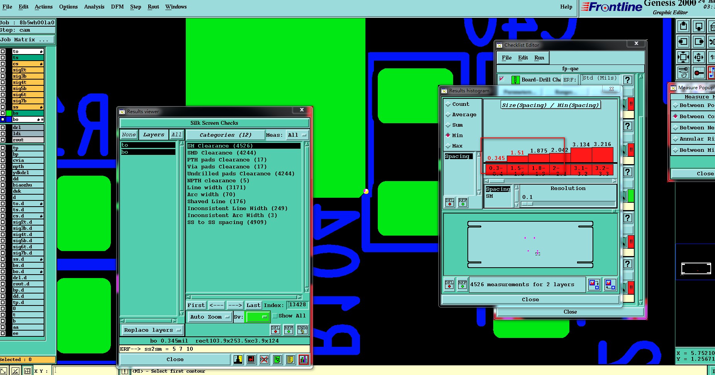Click the yellow notes report icon
Image resolution: width=715 pixels, height=375 pixels.
pos(290,360)
